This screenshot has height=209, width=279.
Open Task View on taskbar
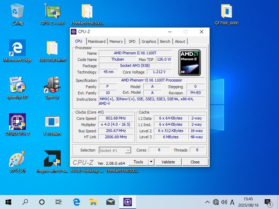tap(59, 202)
